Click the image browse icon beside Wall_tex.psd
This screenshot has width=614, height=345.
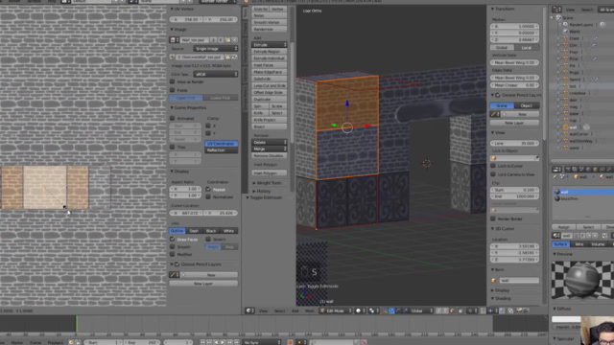(174, 40)
